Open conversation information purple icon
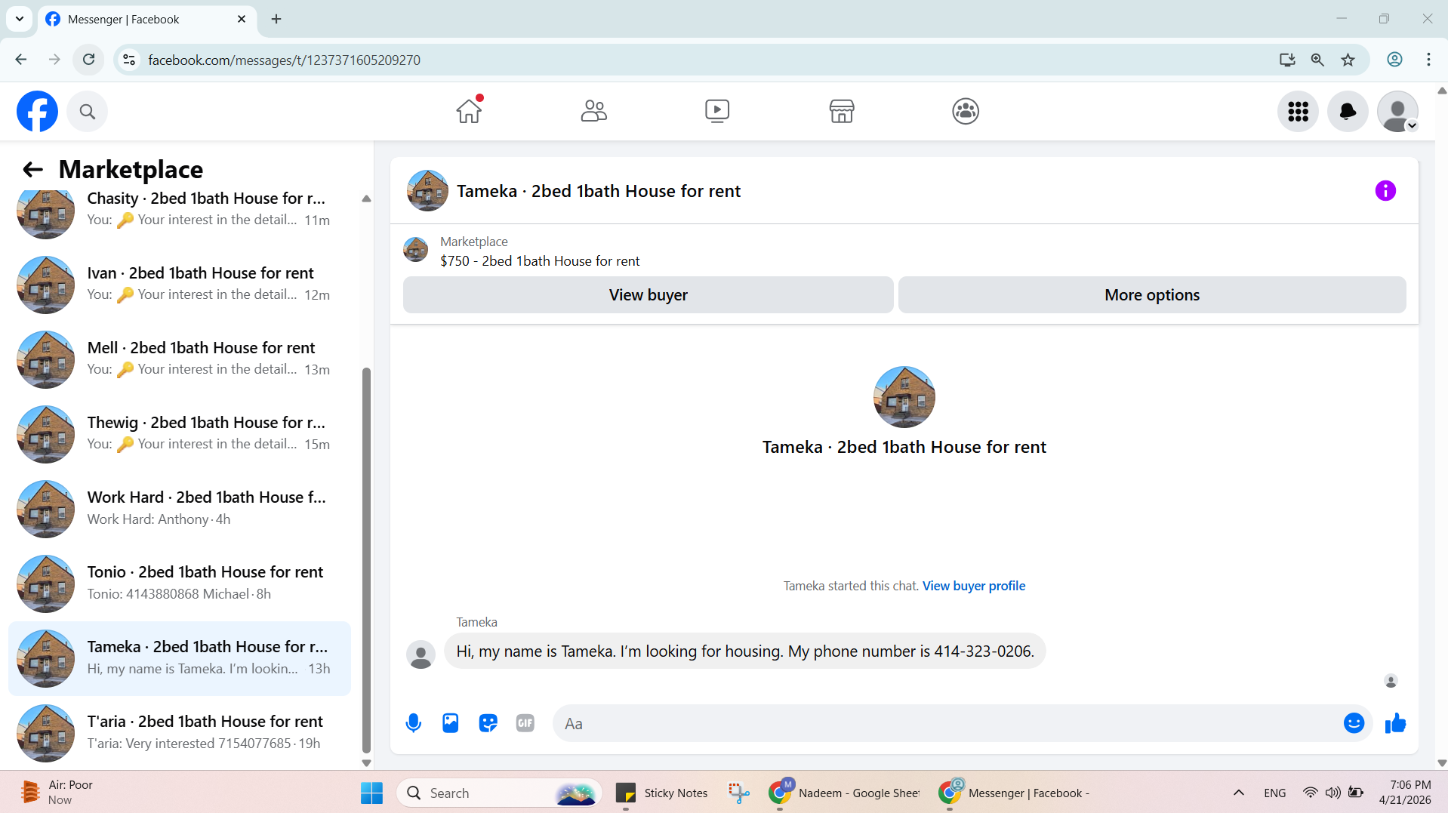 point(1385,191)
